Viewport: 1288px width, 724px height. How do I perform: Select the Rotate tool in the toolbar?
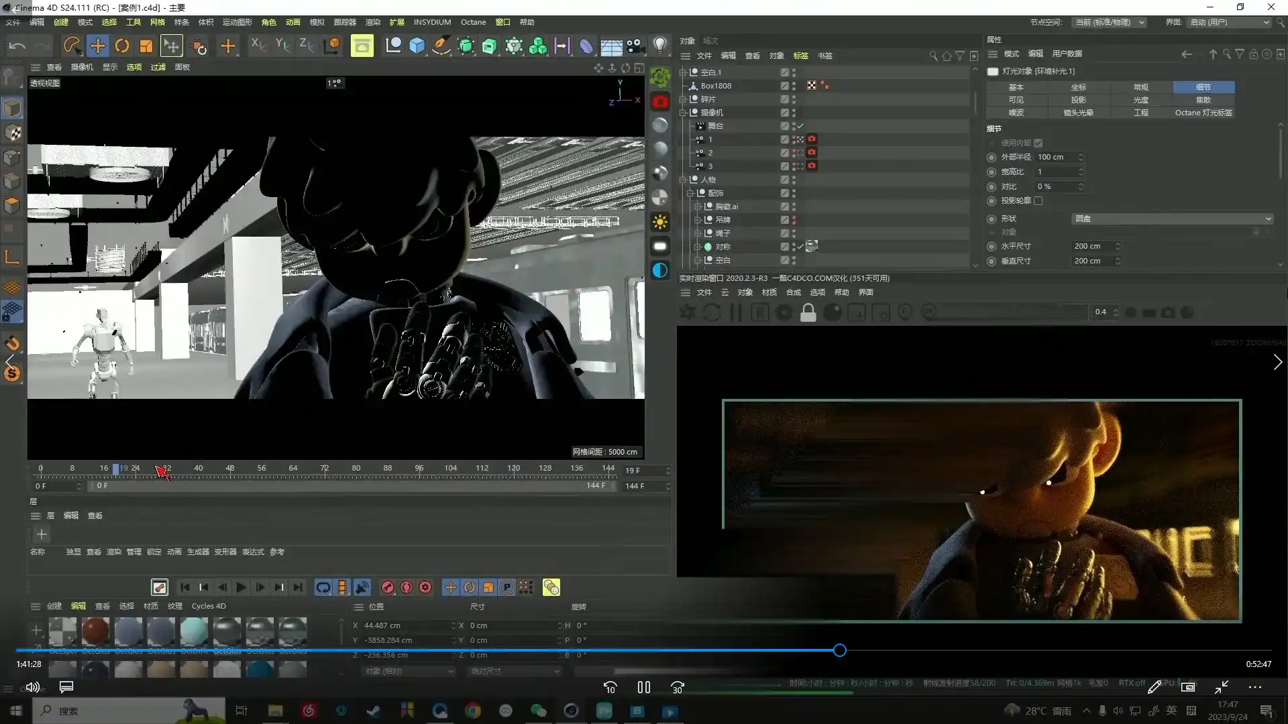122,46
